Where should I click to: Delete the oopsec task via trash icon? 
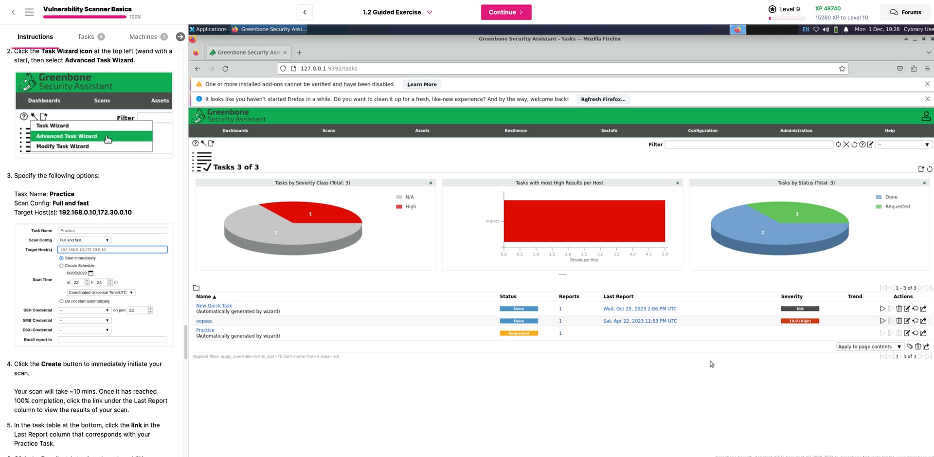click(x=899, y=321)
